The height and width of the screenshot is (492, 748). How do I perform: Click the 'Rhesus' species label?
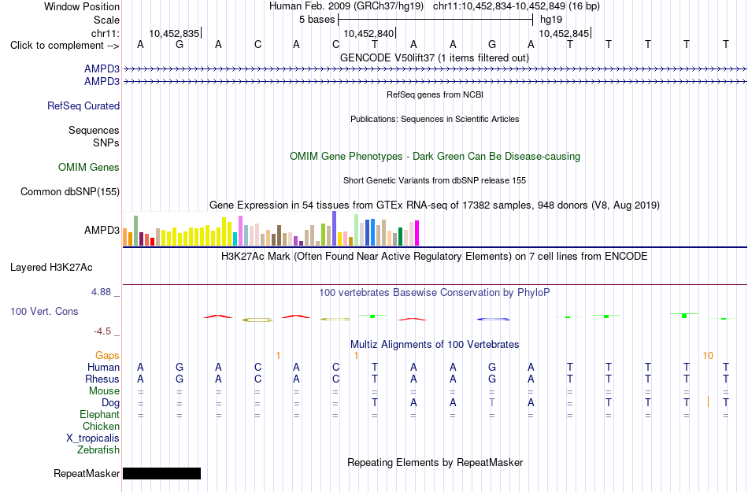pos(102,379)
